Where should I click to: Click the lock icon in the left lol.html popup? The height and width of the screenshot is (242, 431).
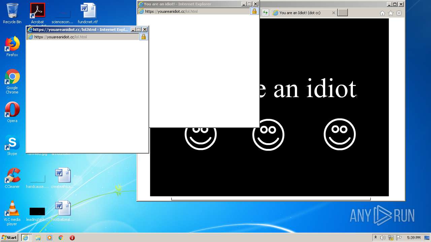(143, 37)
